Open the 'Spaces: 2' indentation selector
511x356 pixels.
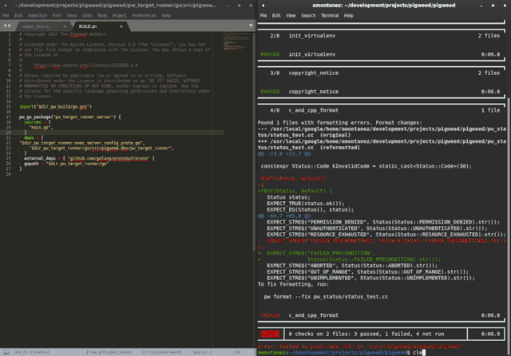click(x=202, y=352)
